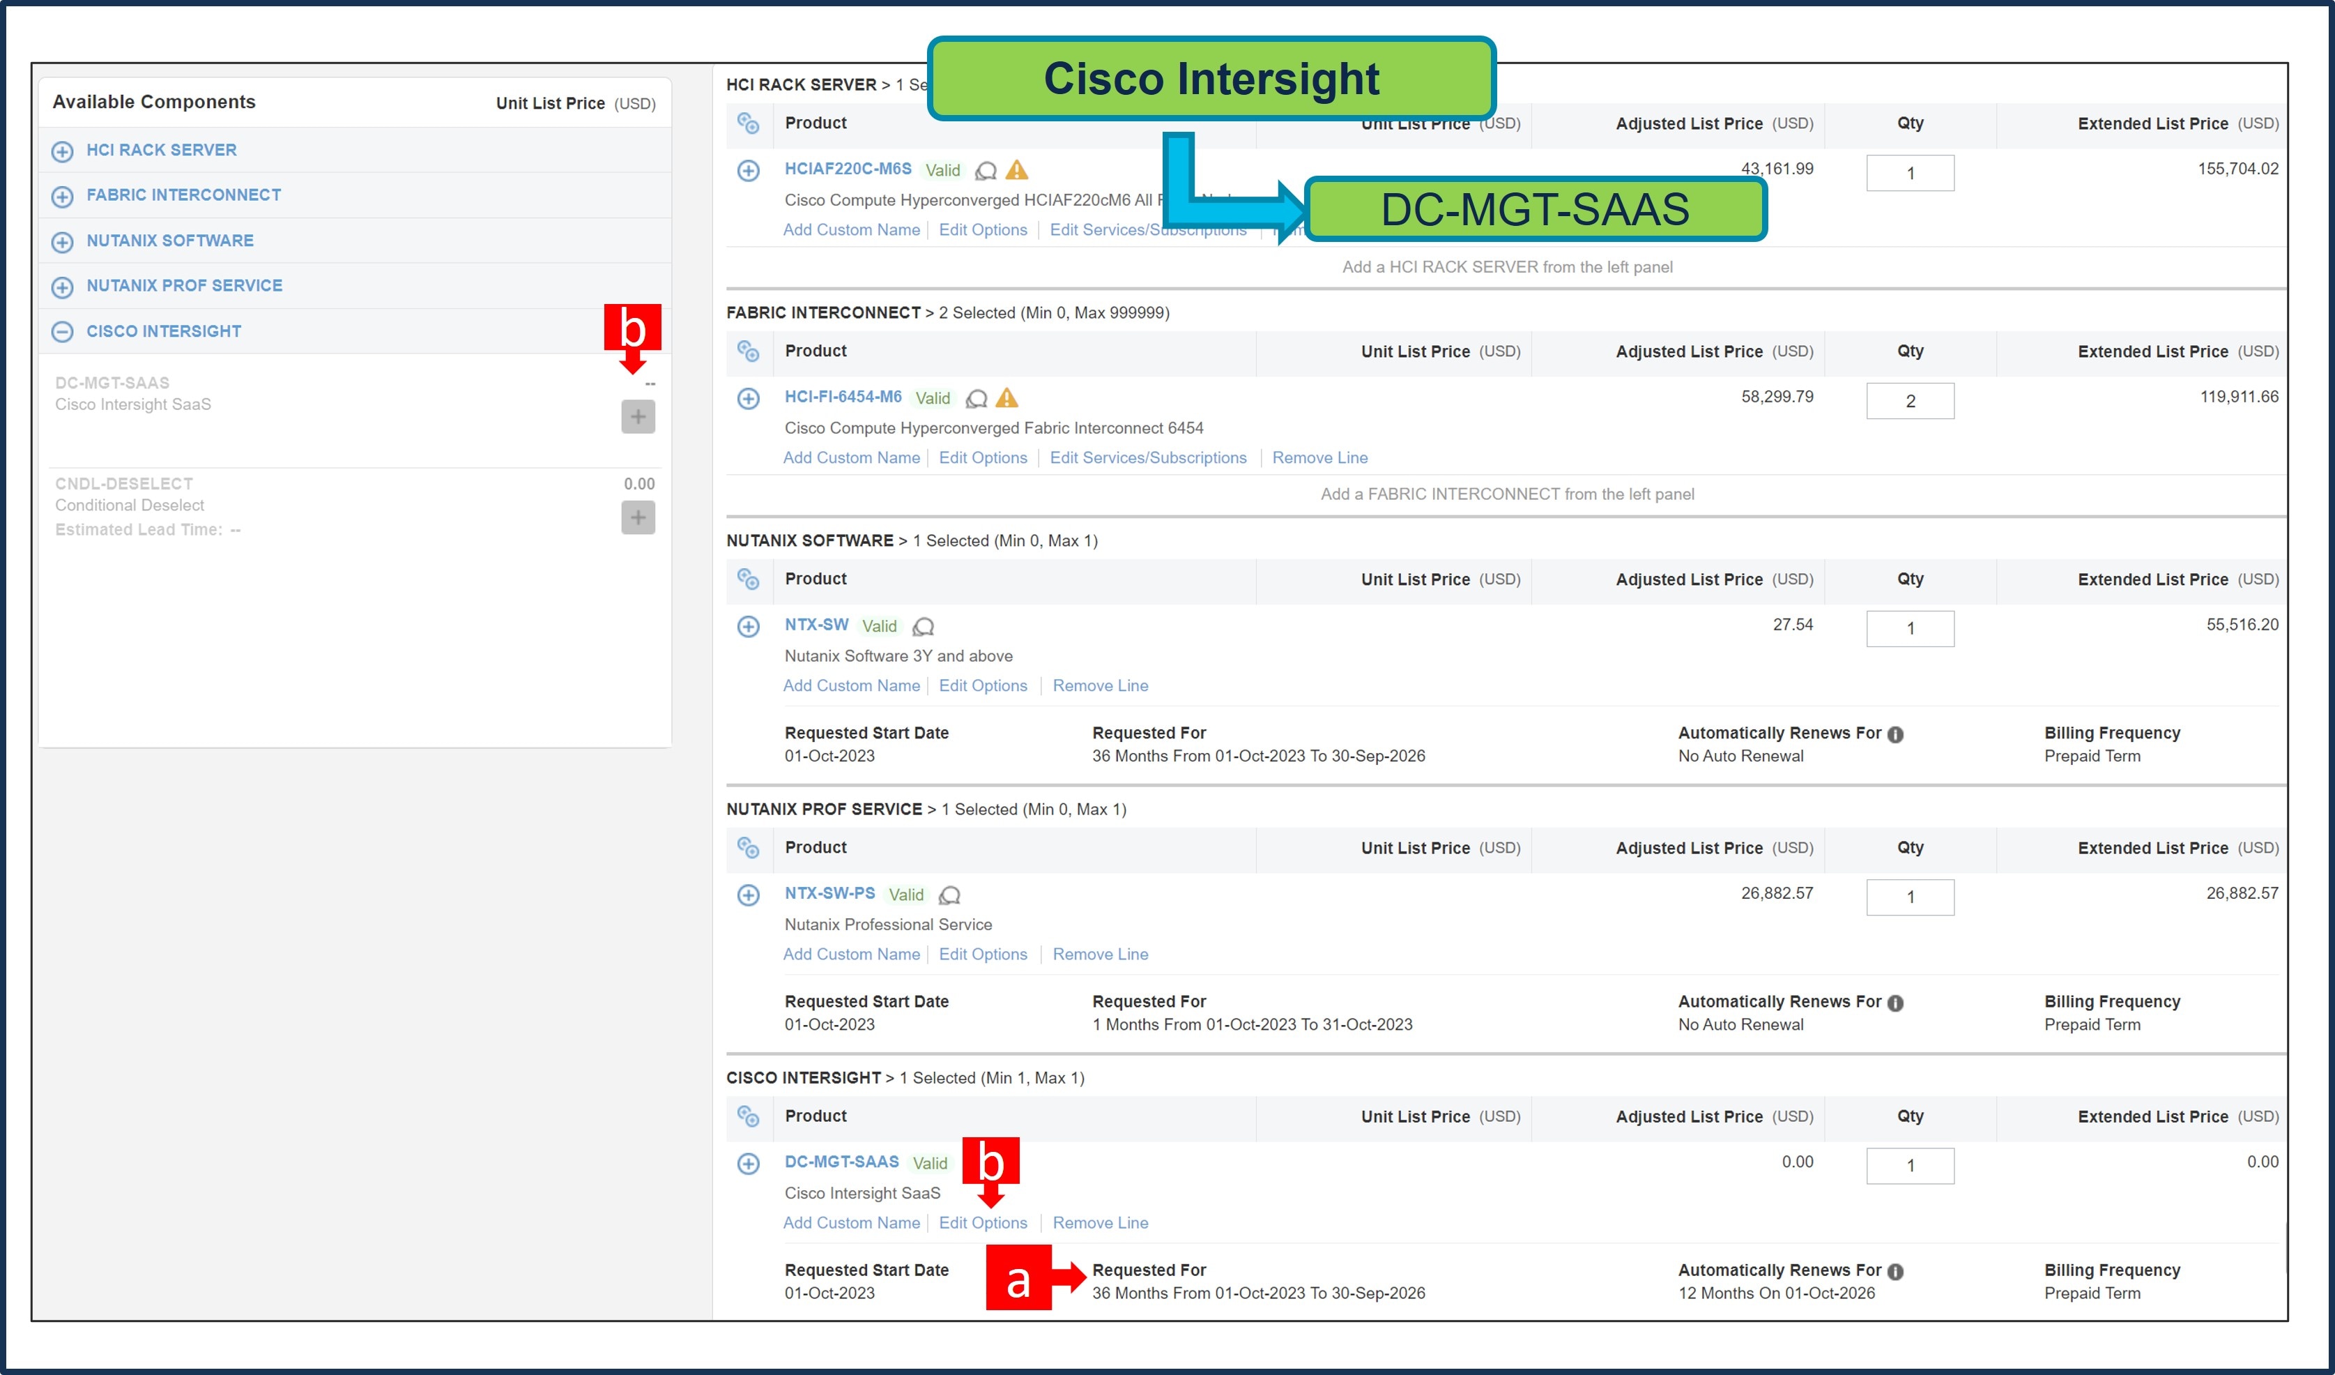The height and width of the screenshot is (1375, 2335).
Task: Expand the FABRIC INTERCONNECT component category
Action: [62, 197]
